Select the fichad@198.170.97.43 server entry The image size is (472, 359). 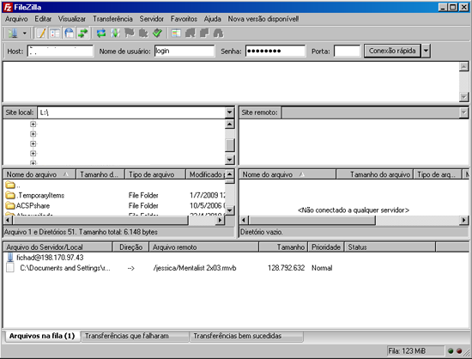(45, 258)
